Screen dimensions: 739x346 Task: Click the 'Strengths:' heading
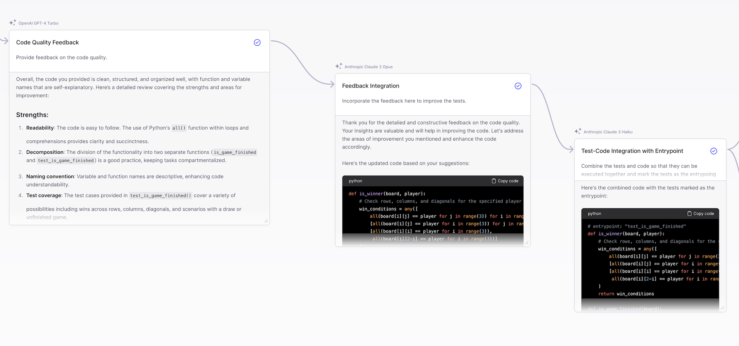[x=32, y=115]
